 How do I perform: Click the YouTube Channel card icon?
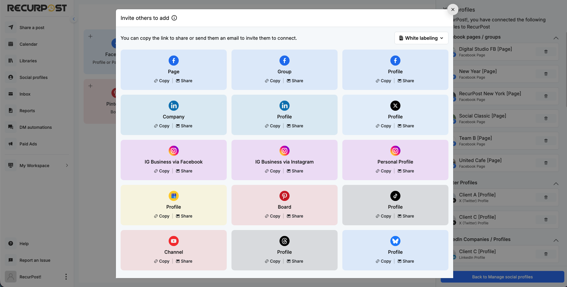(174, 241)
